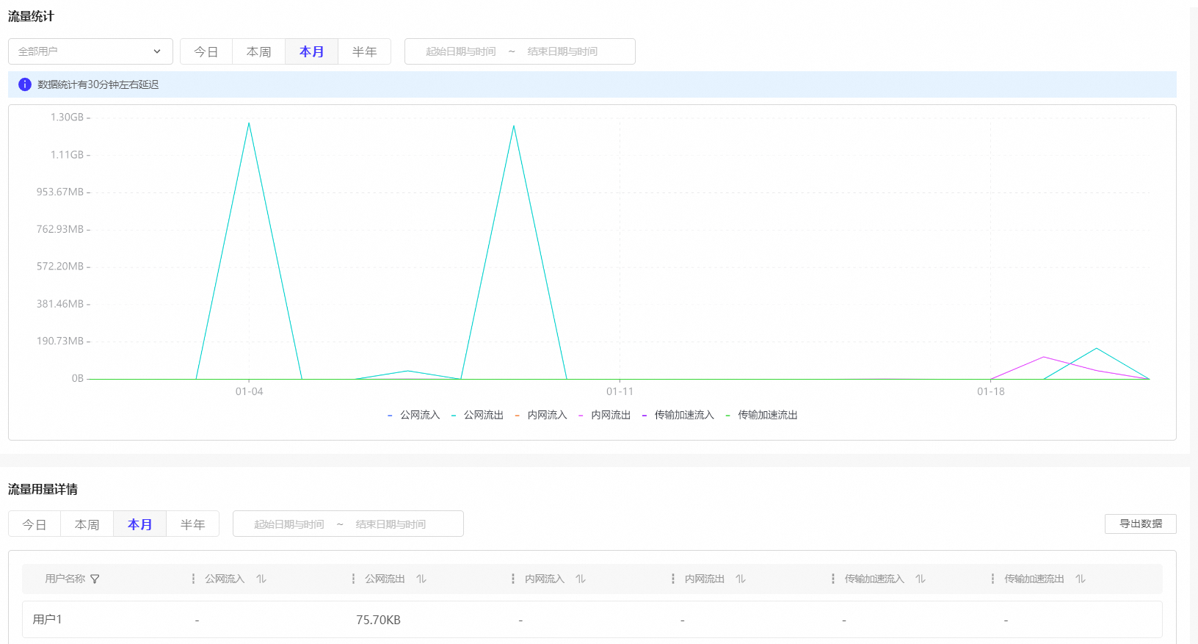Select 本周 in the 流量统计 range tabs
1198x644 pixels.
259,51
